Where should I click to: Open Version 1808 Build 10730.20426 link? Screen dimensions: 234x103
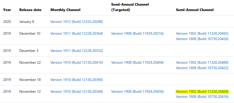(x=202, y=39)
